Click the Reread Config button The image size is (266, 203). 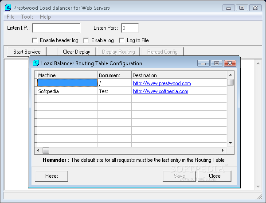[x=162, y=51]
